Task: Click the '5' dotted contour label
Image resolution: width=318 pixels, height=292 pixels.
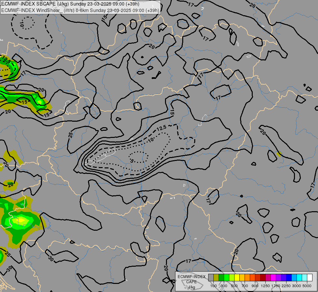Action: pyautogui.click(x=132, y=161)
